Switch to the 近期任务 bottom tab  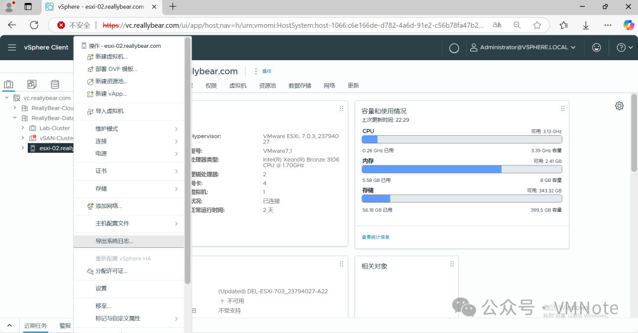(x=35, y=326)
